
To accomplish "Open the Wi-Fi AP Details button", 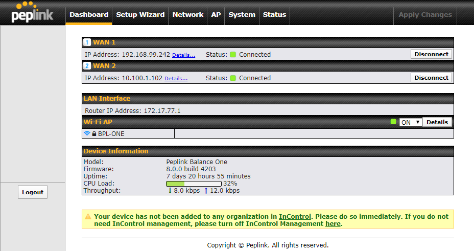I will point(437,122).
